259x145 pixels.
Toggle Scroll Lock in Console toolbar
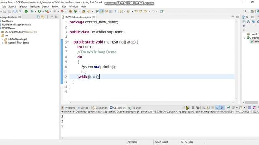pyautogui.click(x=208, y=108)
